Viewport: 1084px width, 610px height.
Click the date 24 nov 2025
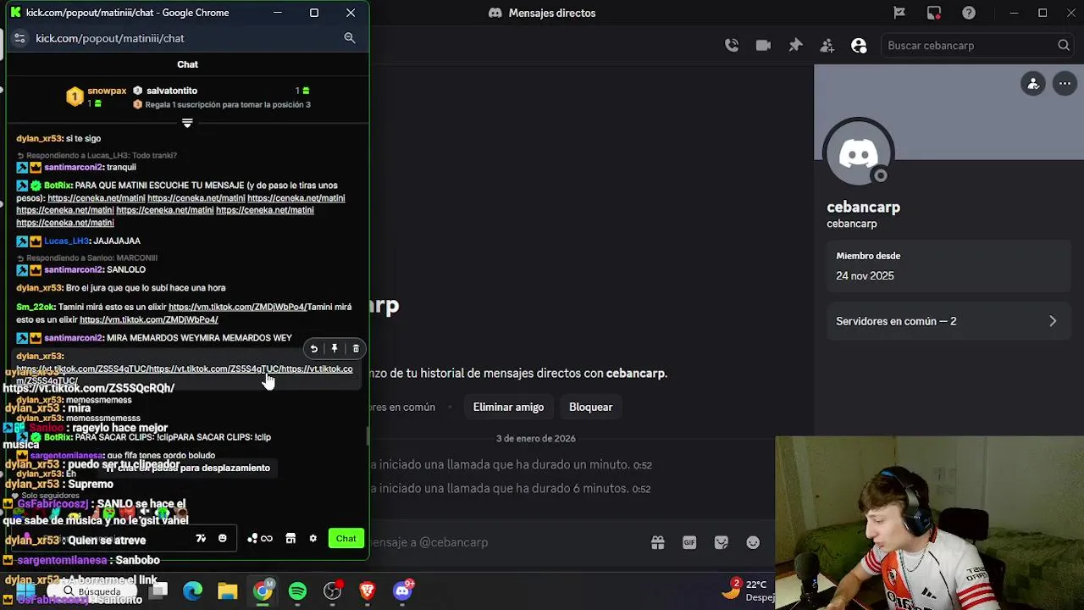(x=865, y=276)
